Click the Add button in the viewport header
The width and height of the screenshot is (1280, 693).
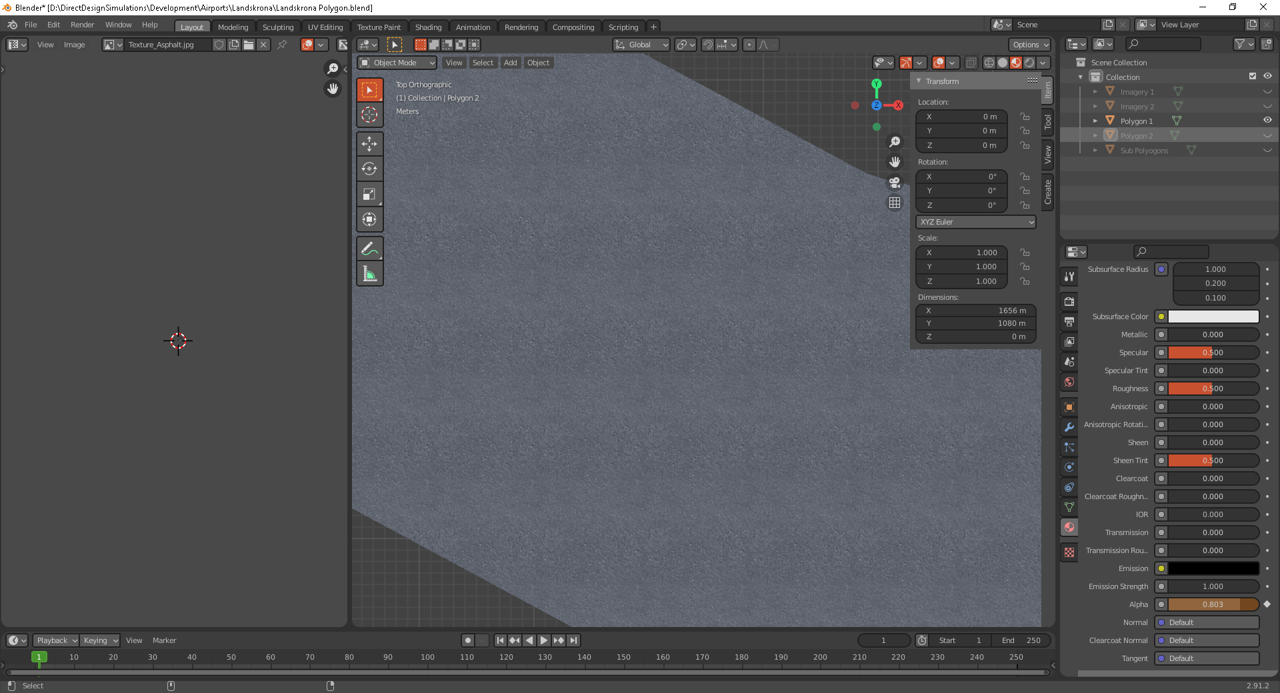tap(510, 62)
